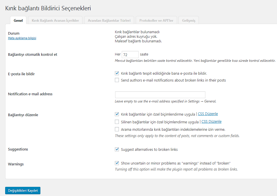The width and height of the screenshot is (277, 196).
Task: Click the Kırık bağlantı Bildirici Seçenekleri heading
Action: 48,8
